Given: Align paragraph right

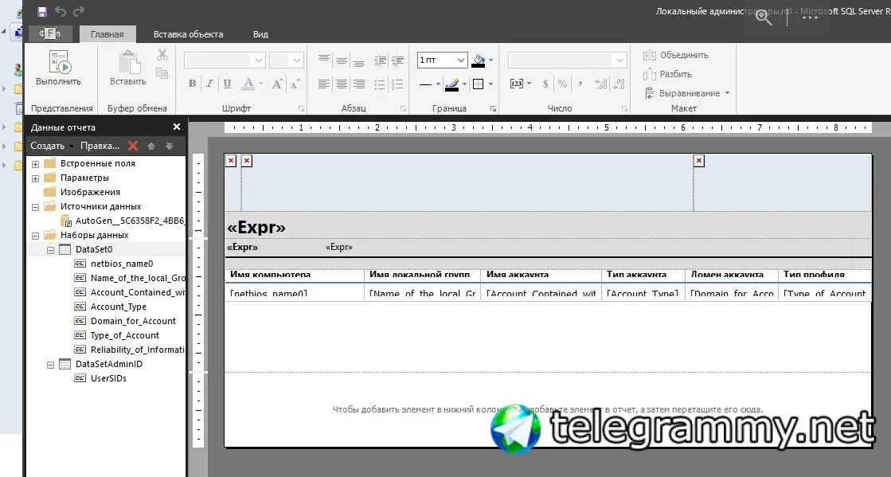Looking at the screenshot, I should 359,84.
